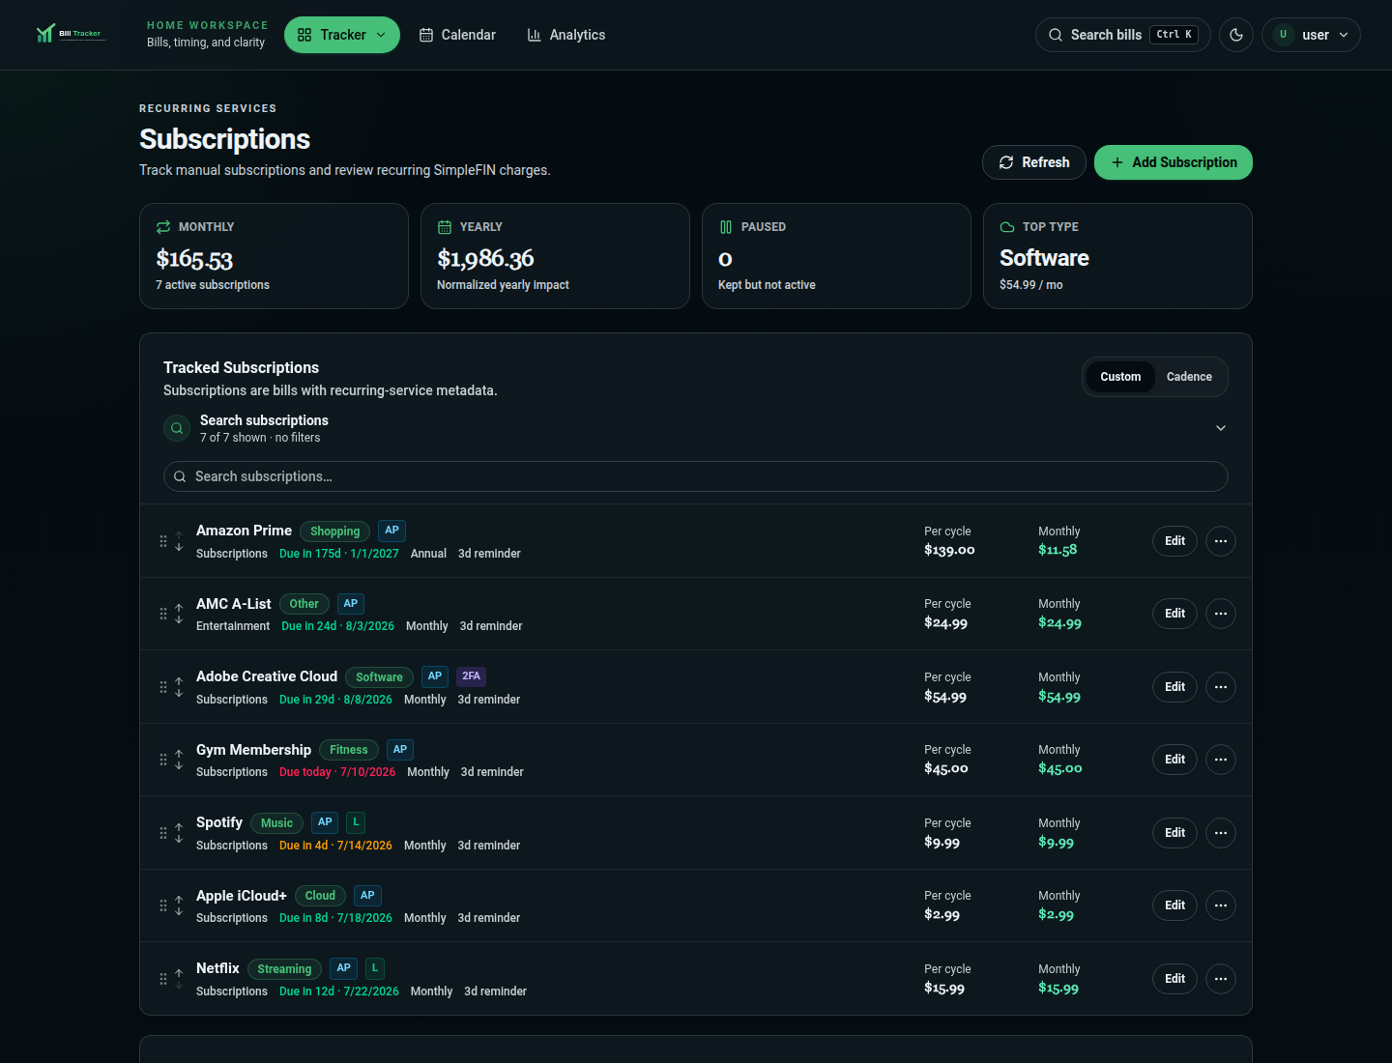Image resolution: width=1392 pixels, height=1063 pixels.
Task: Click the Shopping tag on Amazon Prime
Action: (334, 531)
